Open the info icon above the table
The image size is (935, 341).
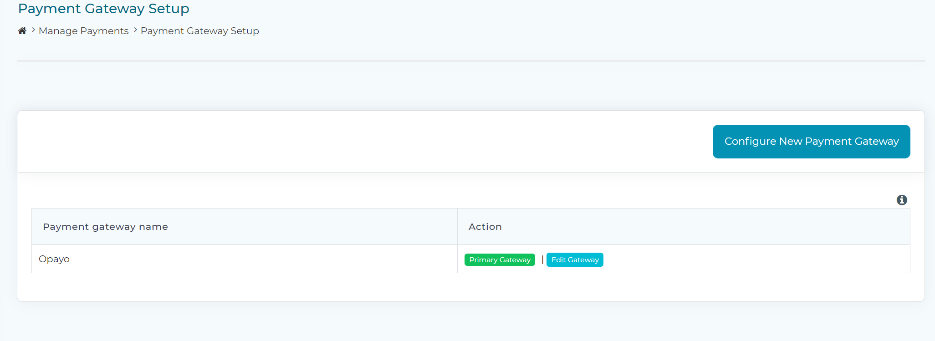click(x=901, y=200)
